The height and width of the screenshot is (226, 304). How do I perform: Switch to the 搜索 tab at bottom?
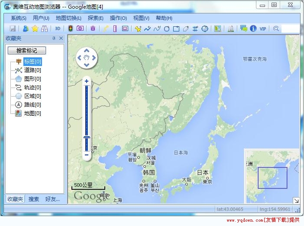pyautogui.click(x=34, y=199)
